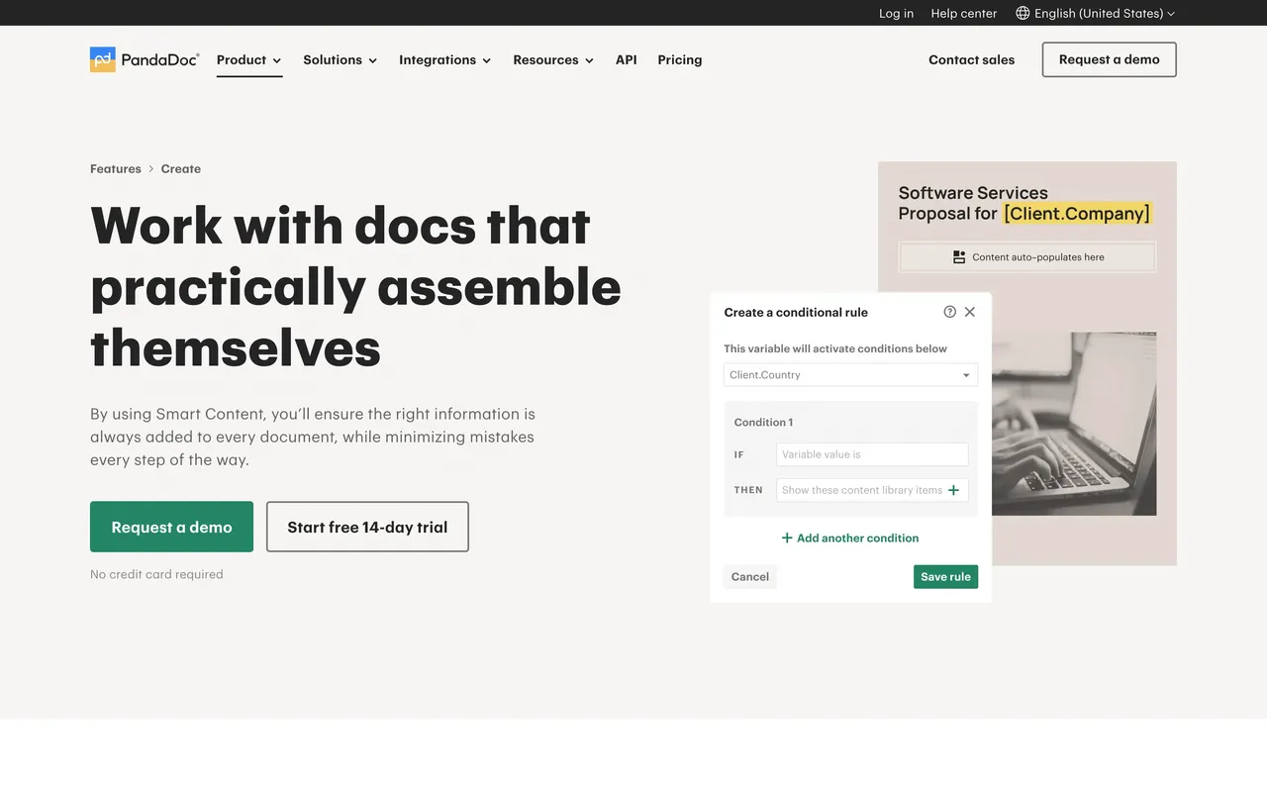Start the free 14-day trial
The width and height of the screenshot is (1267, 785).
coord(366,527)
